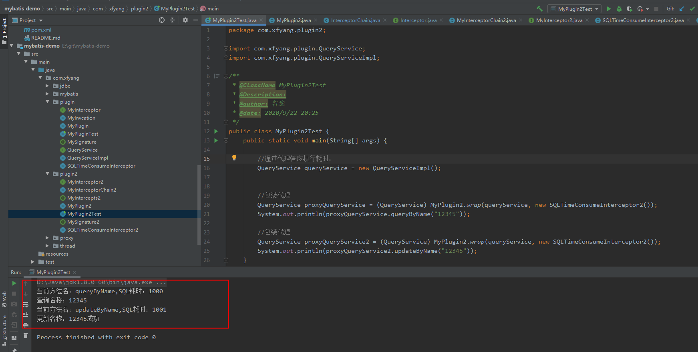Image resolution: width=698 pixels, height=352 pixels.
Task: Start debugging with the green bug icon
Action: [619, 9]
